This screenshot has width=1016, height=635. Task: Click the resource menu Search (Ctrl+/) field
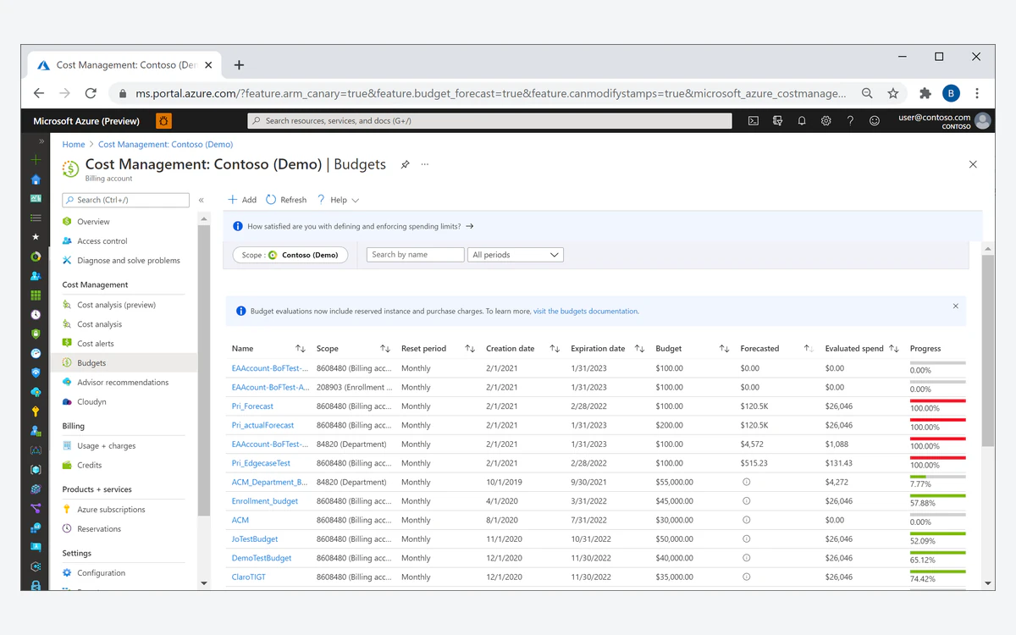pyautogui.click(x=126, y=200)
